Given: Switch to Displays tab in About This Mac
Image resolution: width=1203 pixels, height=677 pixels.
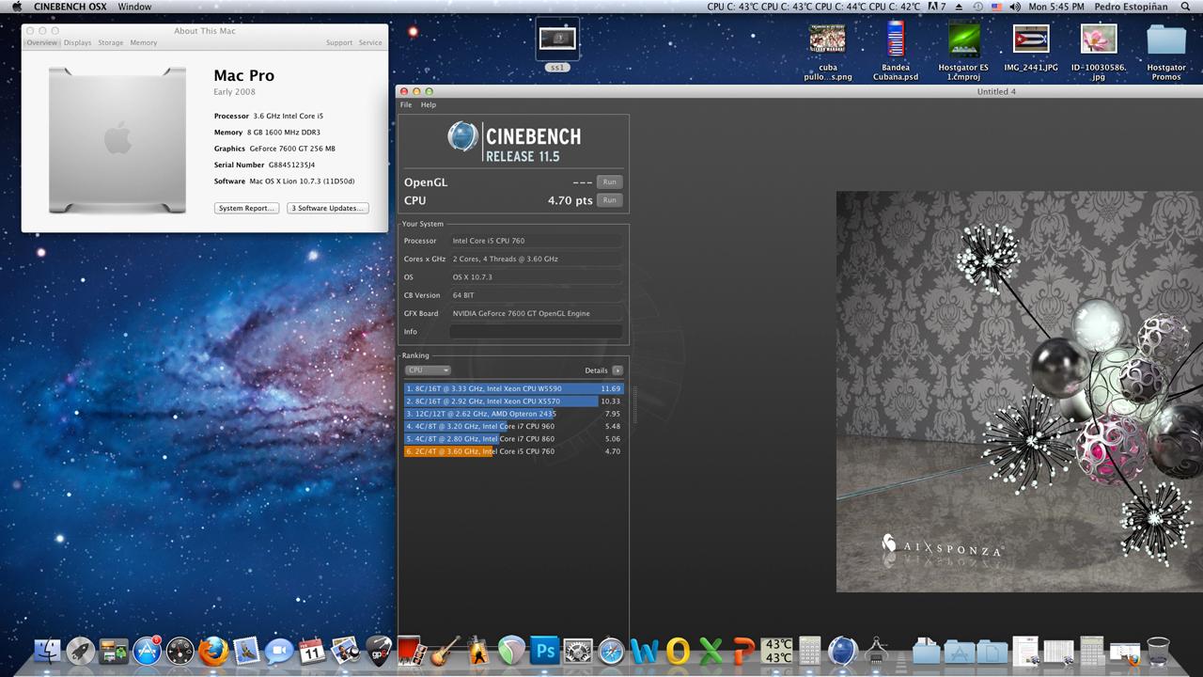Looking at the screenshot, I should click(77, 42).
